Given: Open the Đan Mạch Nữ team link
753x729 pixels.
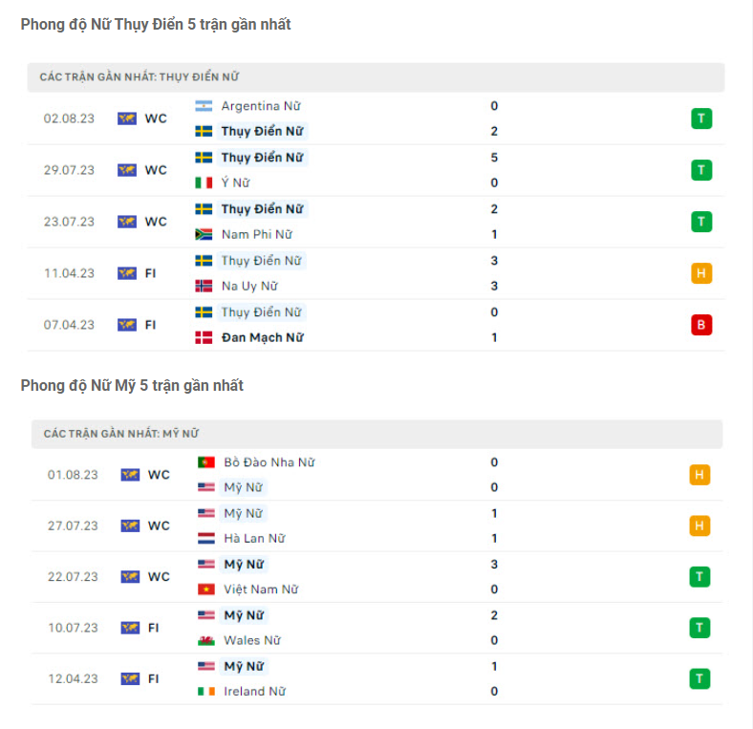Looking at the screenshot, I should [262, 337].
